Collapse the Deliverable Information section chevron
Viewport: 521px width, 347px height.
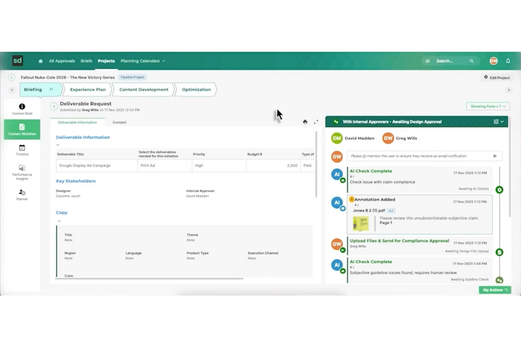[58, 144]
